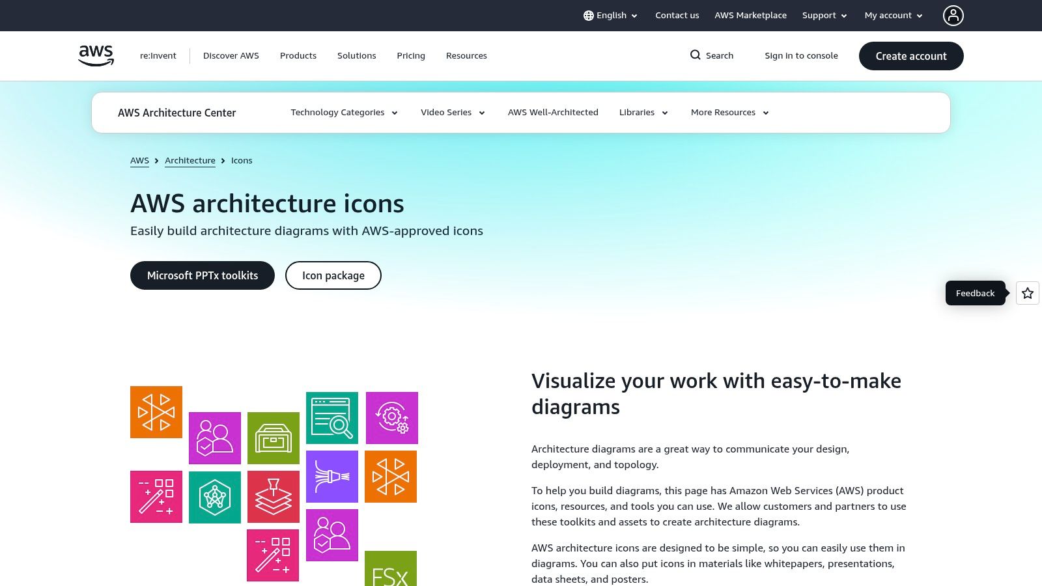1042x586 pixels.
Task: Click the Icon package button
Action: pyautogui.click(x=333, y=275)
